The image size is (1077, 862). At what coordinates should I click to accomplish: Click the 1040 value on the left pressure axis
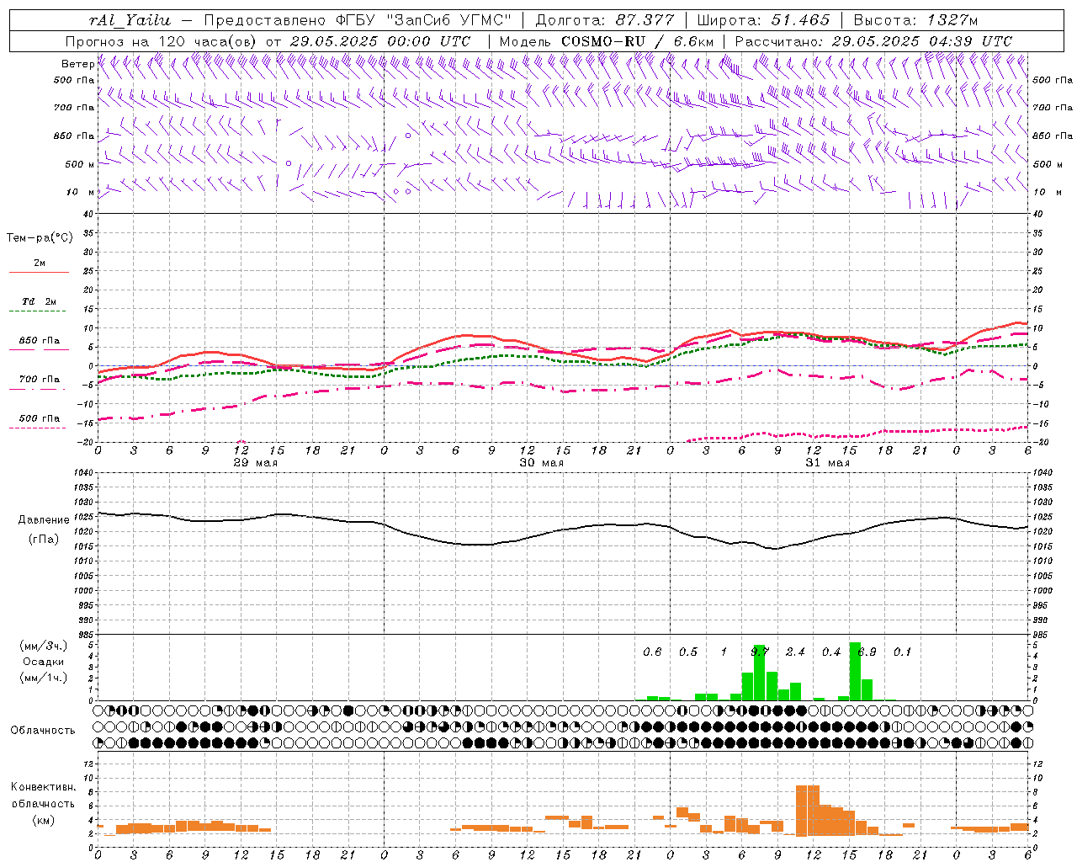pyautogui.click(x=82, y=473)
